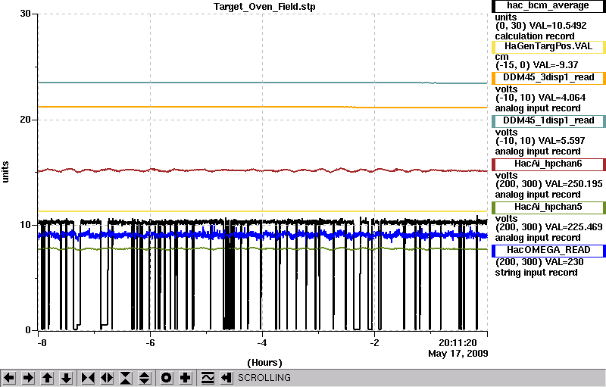Click the May 17, 2009 date label

pos(458,354)
